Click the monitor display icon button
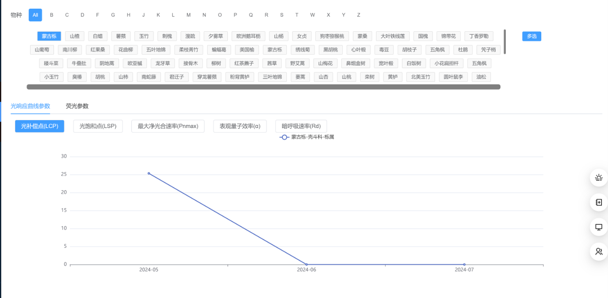 599,227
